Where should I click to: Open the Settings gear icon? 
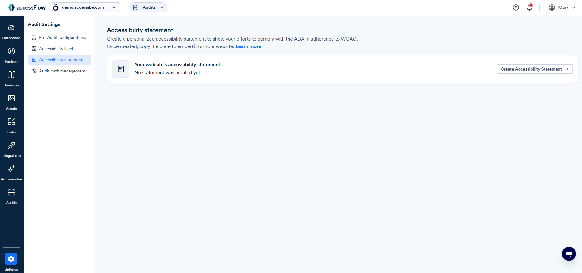pyautogui.click(x=11, y=259)
